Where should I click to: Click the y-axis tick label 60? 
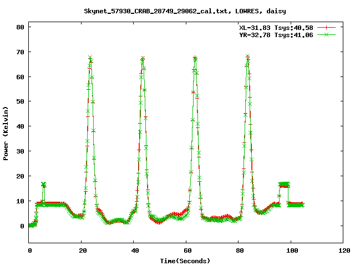point(20,77)
